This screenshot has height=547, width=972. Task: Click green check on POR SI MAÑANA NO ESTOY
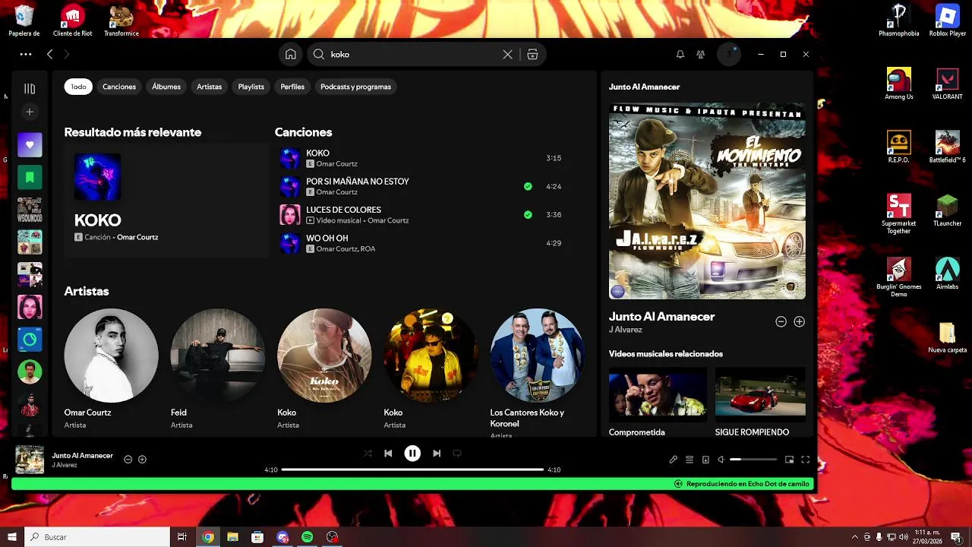[528, 186]
